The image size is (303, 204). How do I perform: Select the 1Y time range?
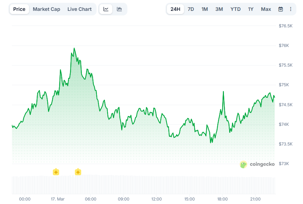pyautogui.click(x=251, y=9)
